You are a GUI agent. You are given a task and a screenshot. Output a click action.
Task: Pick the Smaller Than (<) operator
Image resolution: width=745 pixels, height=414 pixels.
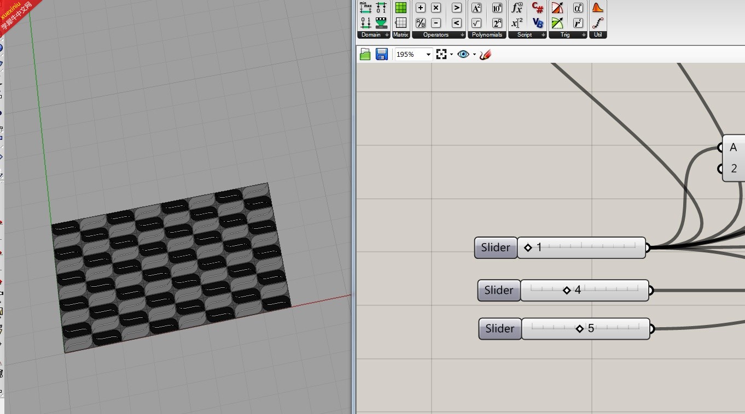pyautogui.click(x=457, y=23)
